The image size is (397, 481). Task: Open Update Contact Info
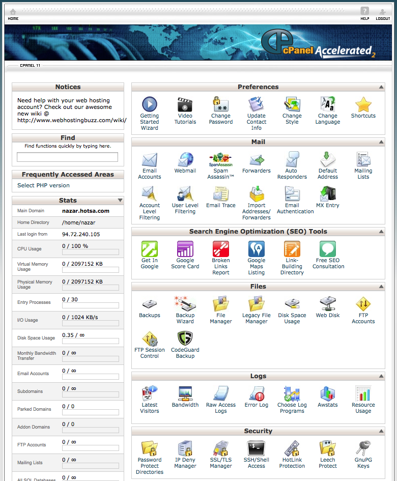256,104
